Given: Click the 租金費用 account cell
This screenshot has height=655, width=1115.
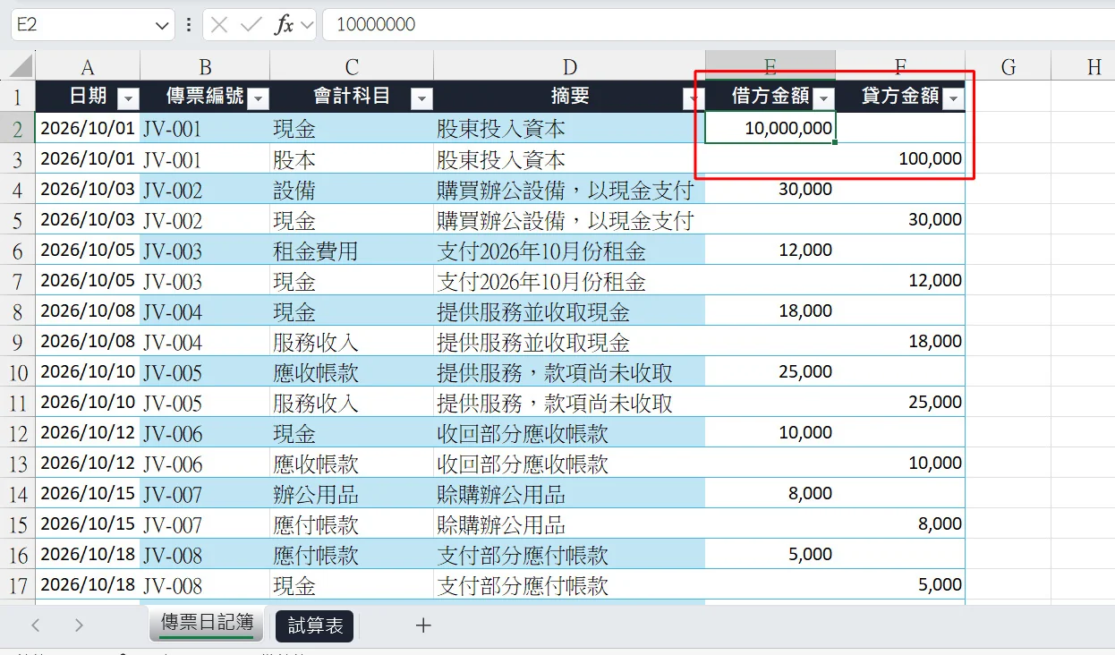Looking at the screenshot, I should 352,251.
